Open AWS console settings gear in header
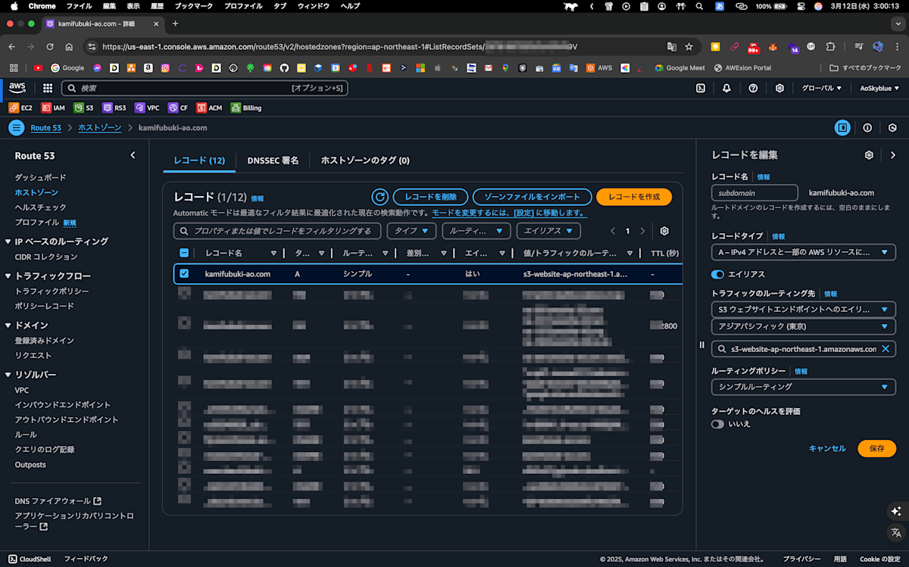The width and height of the screenshot is (909, 567). tap(779, 88)
